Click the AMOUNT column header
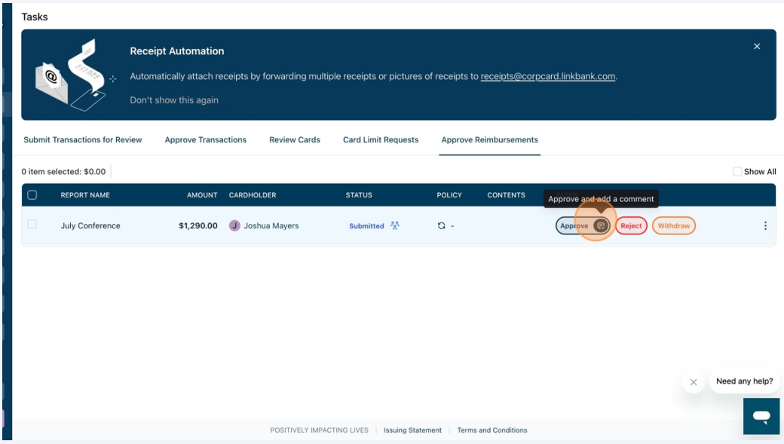784x444 pixels. click(202, 195)
